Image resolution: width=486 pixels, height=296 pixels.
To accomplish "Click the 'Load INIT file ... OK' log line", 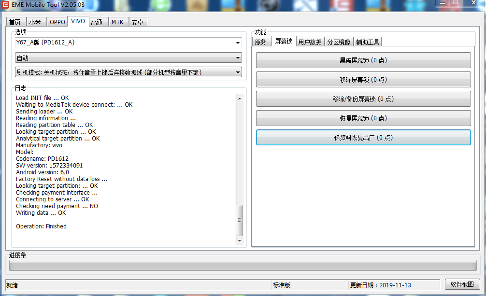I will [43, 98].
